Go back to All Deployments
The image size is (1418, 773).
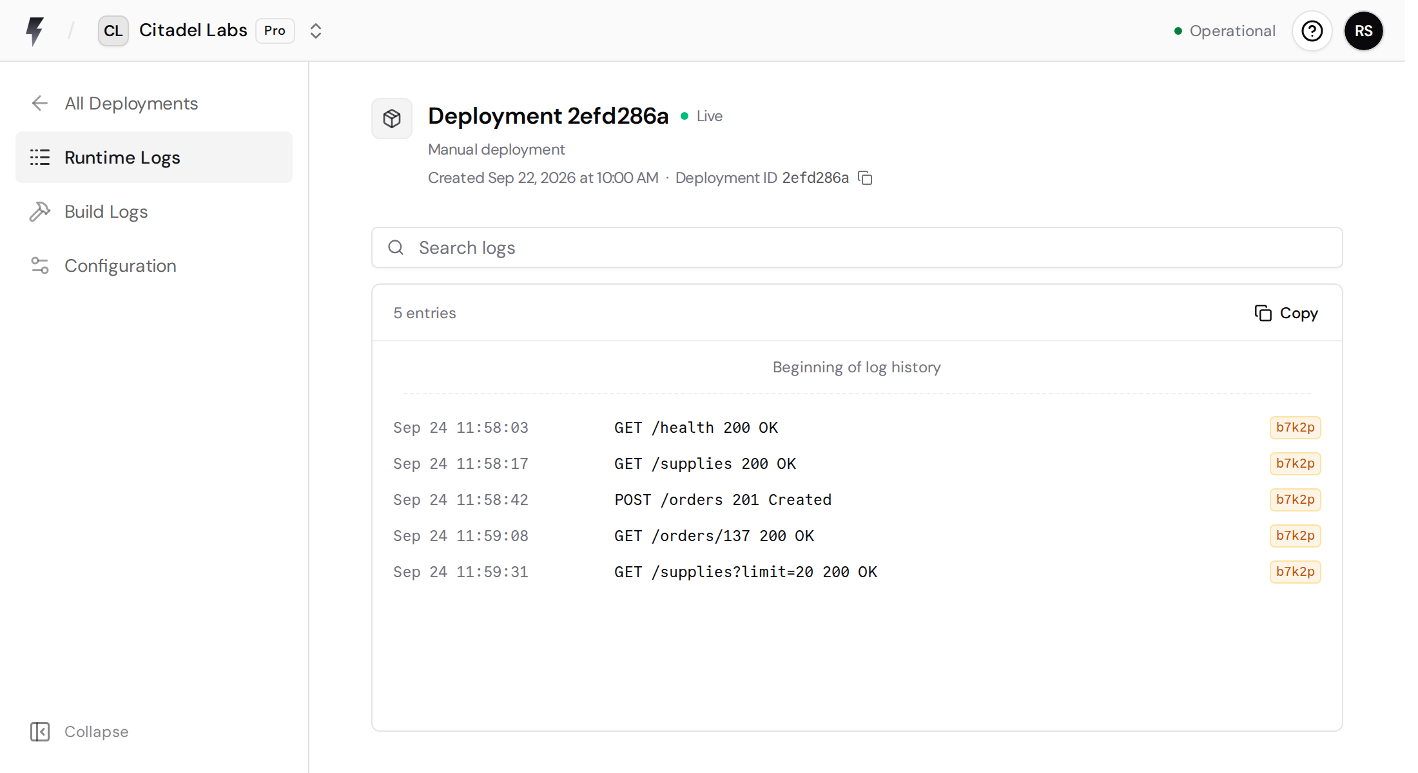(x=154, y=103)
